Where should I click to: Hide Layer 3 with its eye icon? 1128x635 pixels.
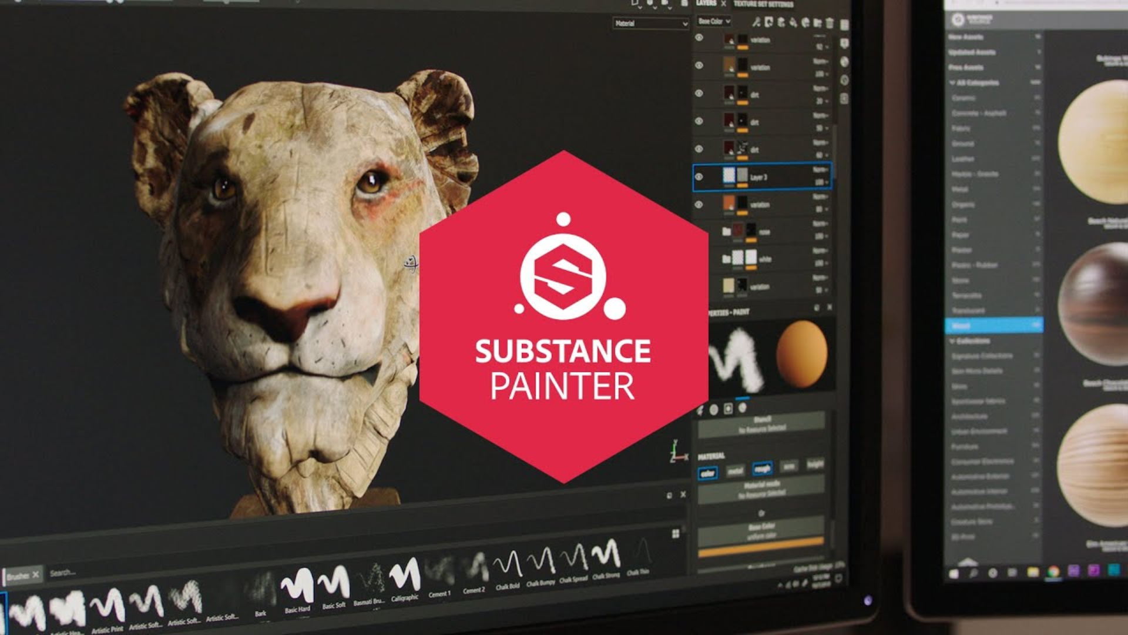click(699, 176)
